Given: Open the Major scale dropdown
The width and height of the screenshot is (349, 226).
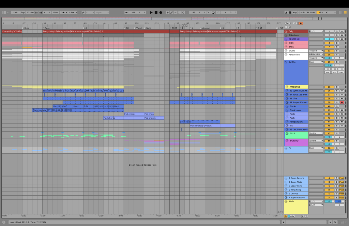Looking at the screenshot, I should (102, 13).
